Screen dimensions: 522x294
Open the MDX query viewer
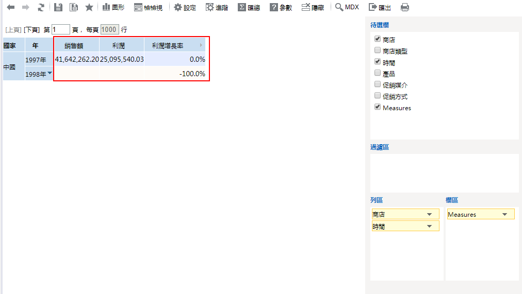click(x=347, y=7)
